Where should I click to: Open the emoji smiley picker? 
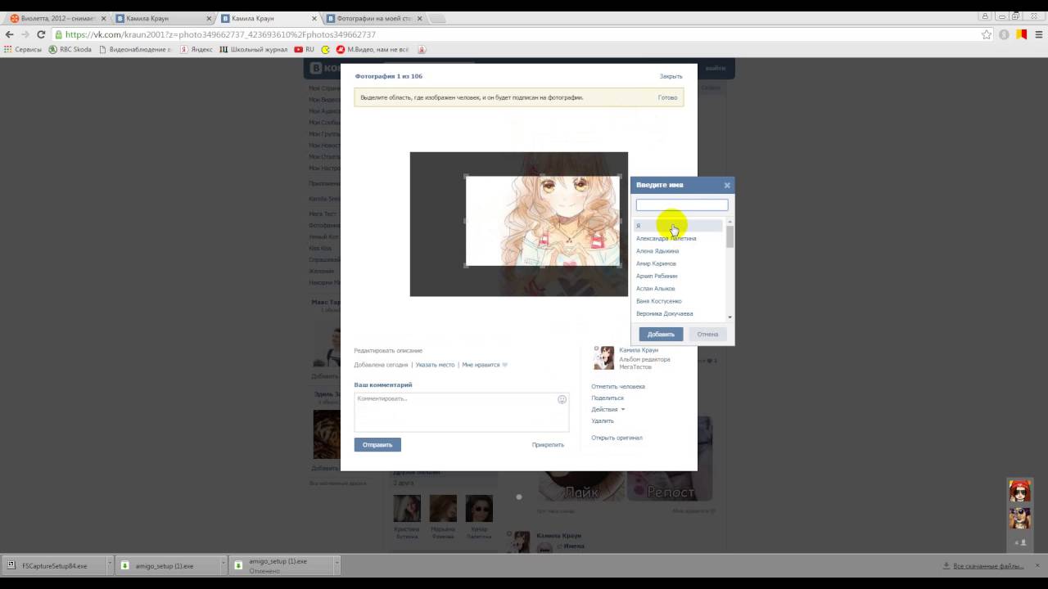pyautogui.click(x=562, y=399)
